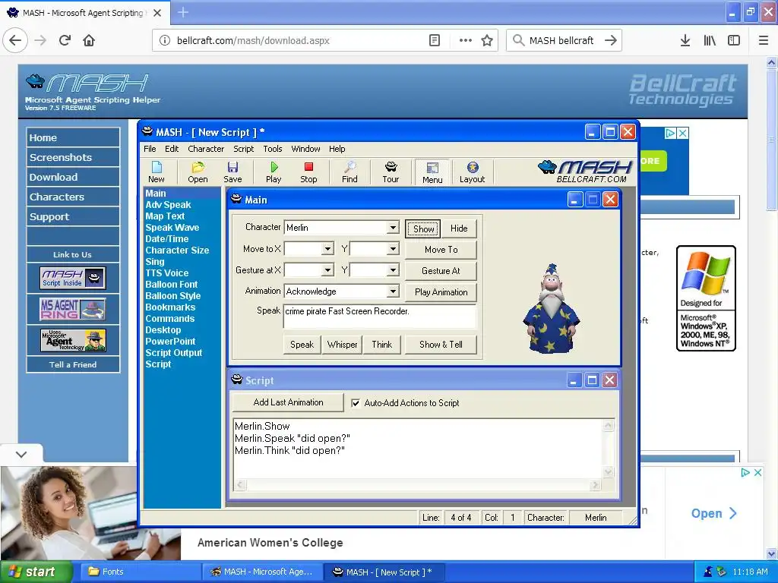
Task: Toggle the Menu panel toolbar button
Action: coord(432,172)
